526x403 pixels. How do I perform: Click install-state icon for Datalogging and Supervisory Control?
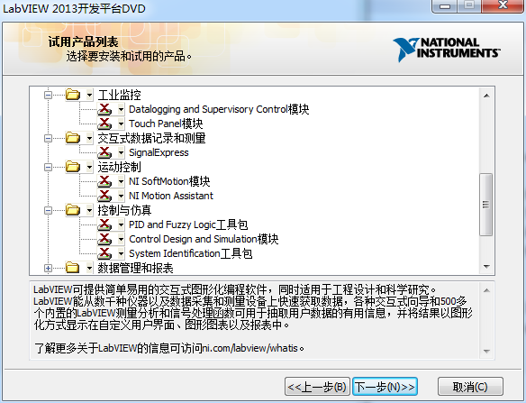point(104,109)
